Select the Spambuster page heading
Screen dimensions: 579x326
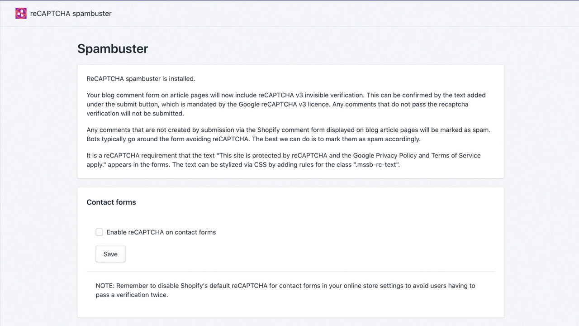pos(112,48)
